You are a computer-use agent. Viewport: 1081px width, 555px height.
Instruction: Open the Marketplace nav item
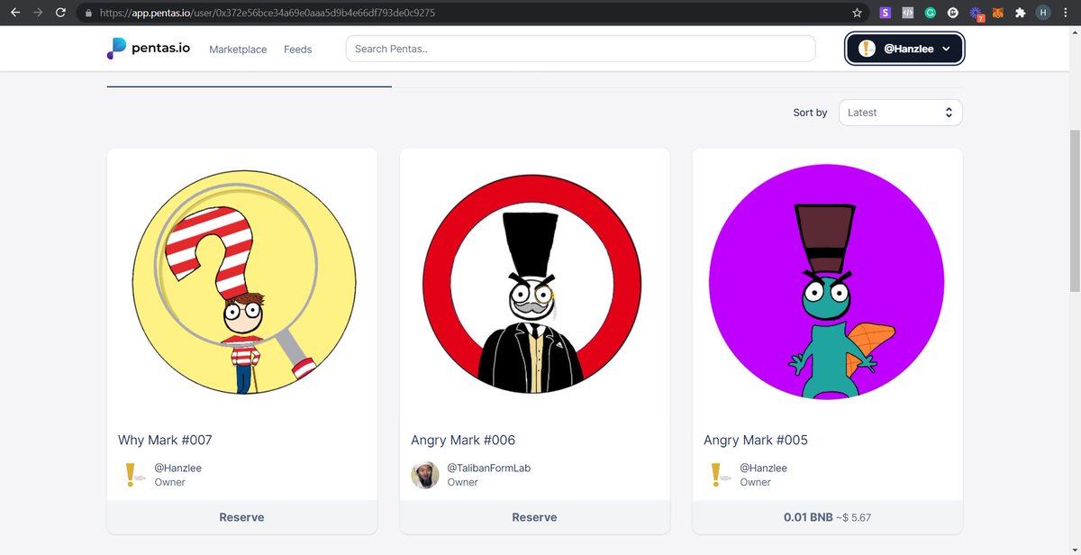tap(238, 50)
